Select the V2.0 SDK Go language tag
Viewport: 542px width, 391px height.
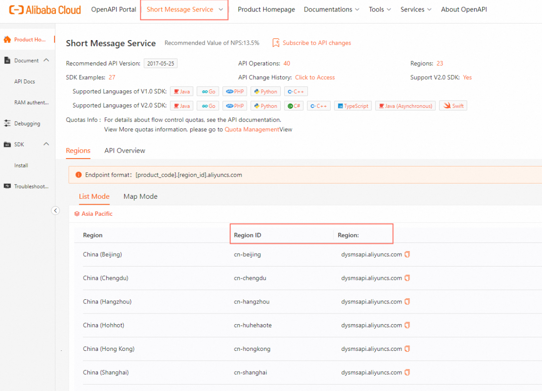tap(208, 106)
